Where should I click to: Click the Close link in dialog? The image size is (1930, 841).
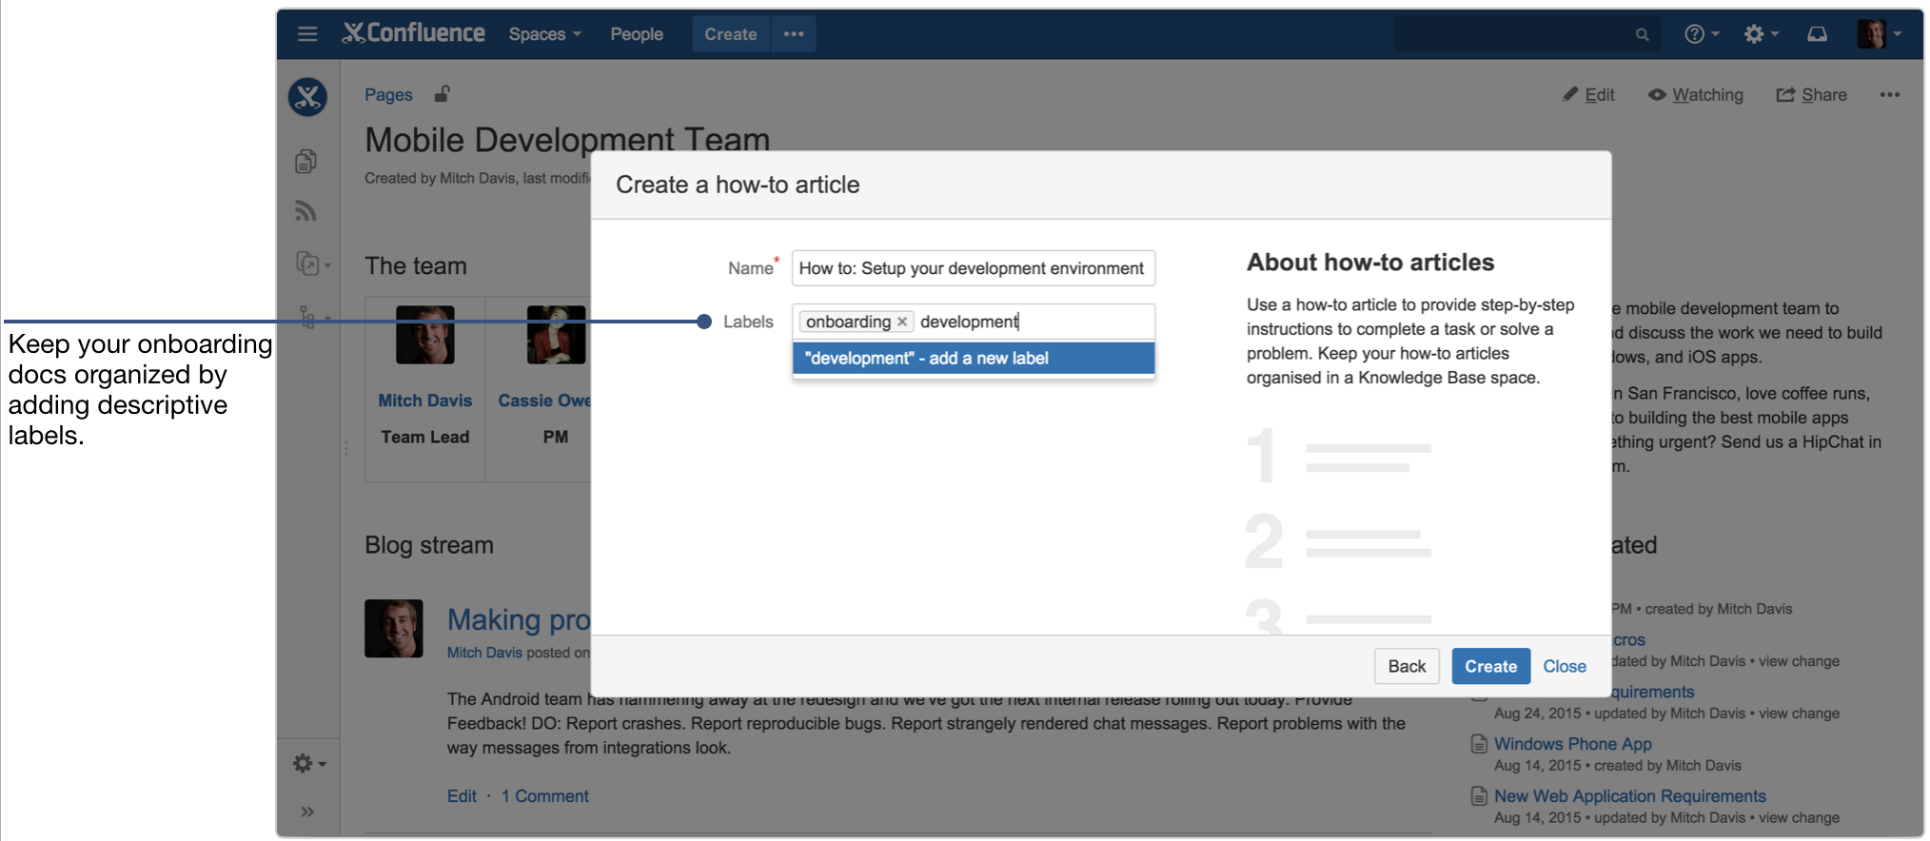pyautogui.click(x=1565, y=666)
